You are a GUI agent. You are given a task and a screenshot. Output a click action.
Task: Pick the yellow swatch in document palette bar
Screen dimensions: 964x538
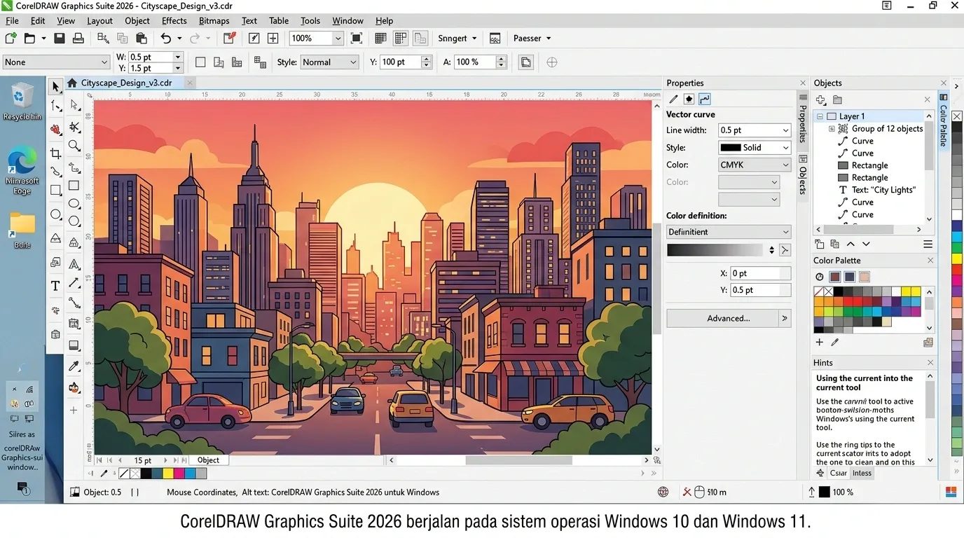click(x=168, y=474)
